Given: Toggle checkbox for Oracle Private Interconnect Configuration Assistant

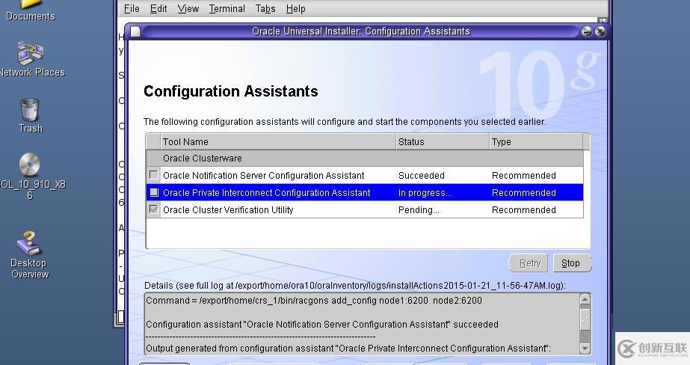Looking at the screenshot, I should pyautogui.click(x=153, y=192).
